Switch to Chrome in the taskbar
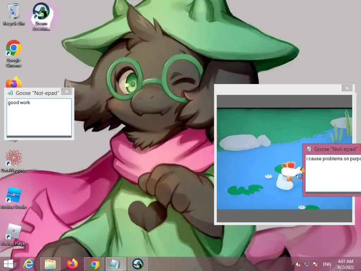Viewport: 361px width, 271px height. pos(94,264)
